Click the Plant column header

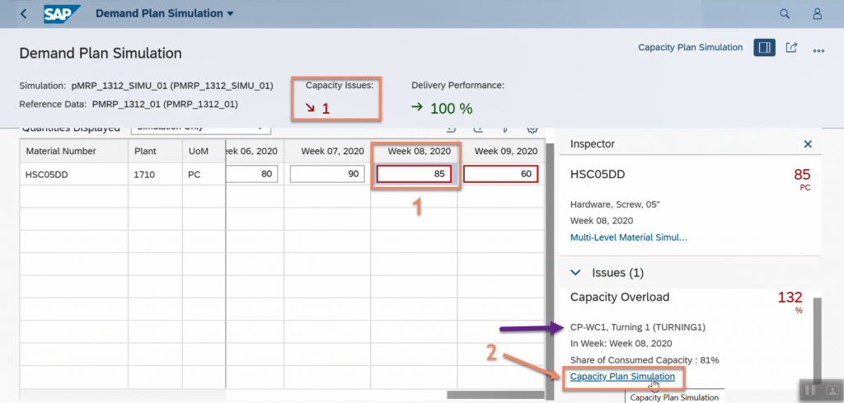(155, 151)
